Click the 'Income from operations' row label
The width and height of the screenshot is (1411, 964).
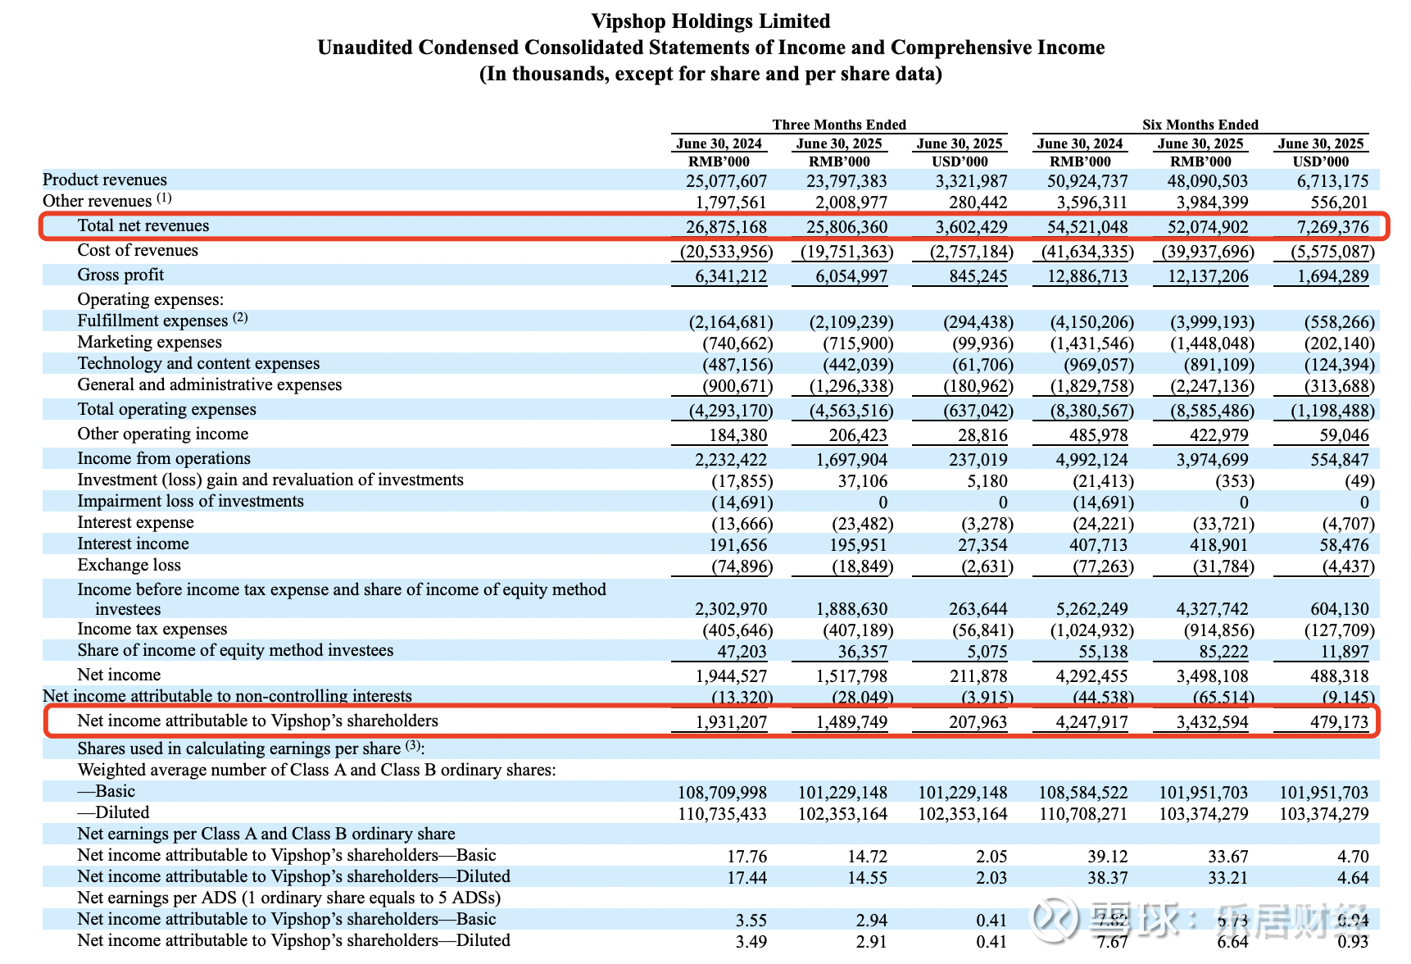coord(164,458)
